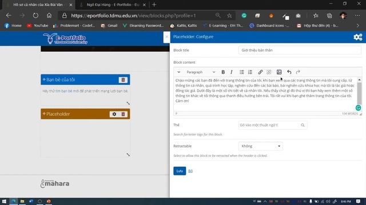Open the settings gears icon in panel header
366x205 pixels.
pyautogui.click(x=358, y=37)
